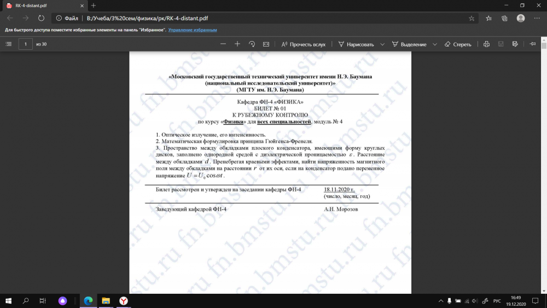Viewport: 547px width, 308px height.
Task: Select the Стереть eraser tool
Action: 458,44
